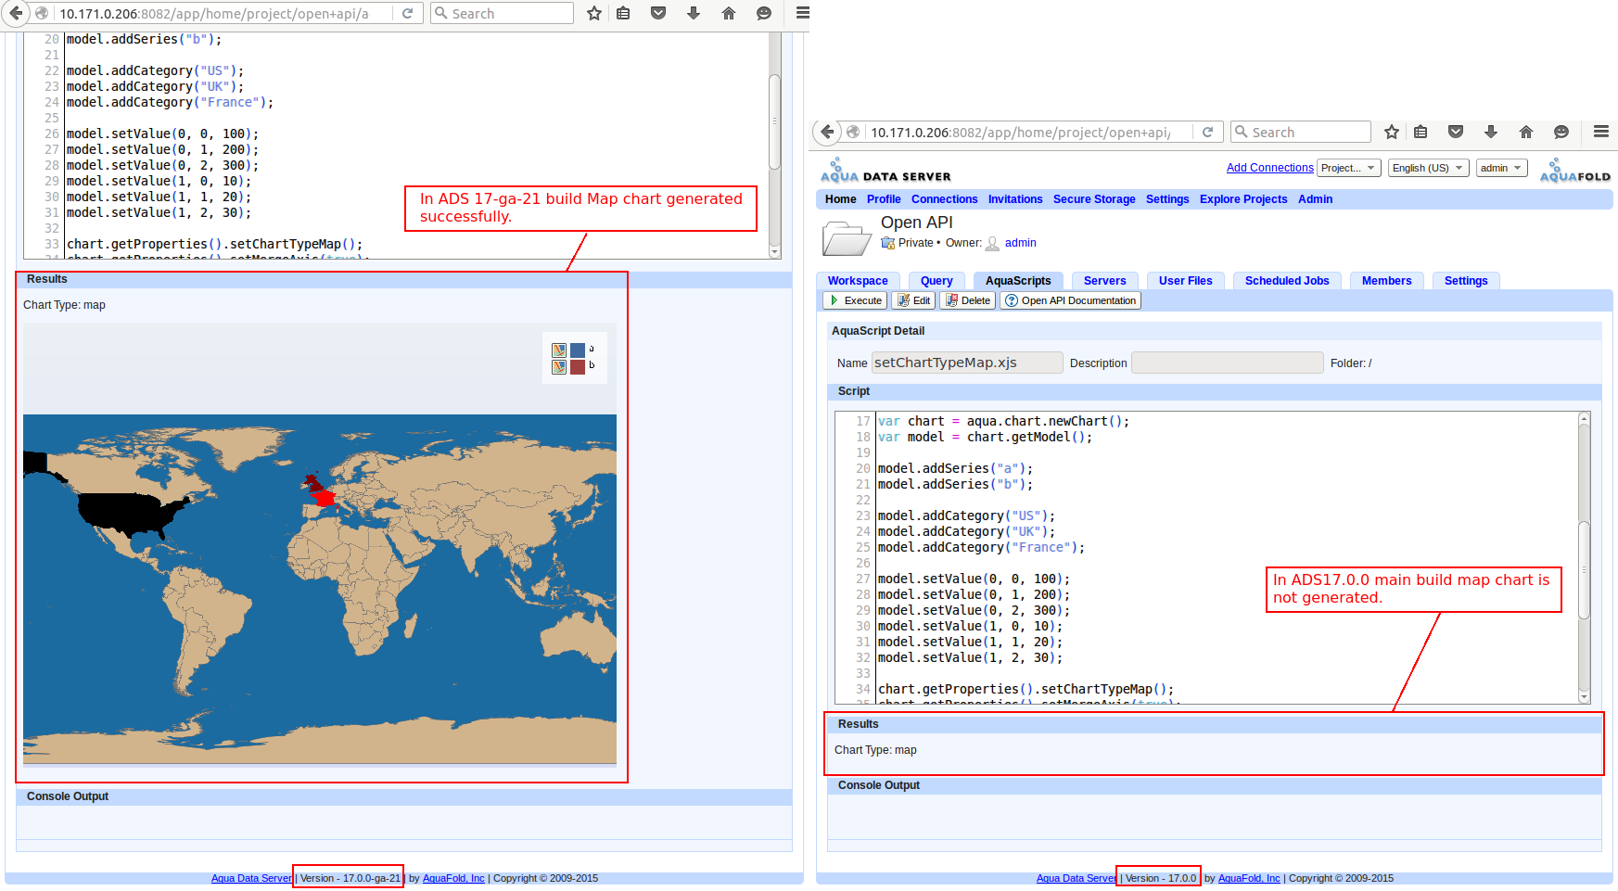Switch to the User Files tab
Image resolution: width=1618 pixels, height=891 pixels.
(1185, 281)
